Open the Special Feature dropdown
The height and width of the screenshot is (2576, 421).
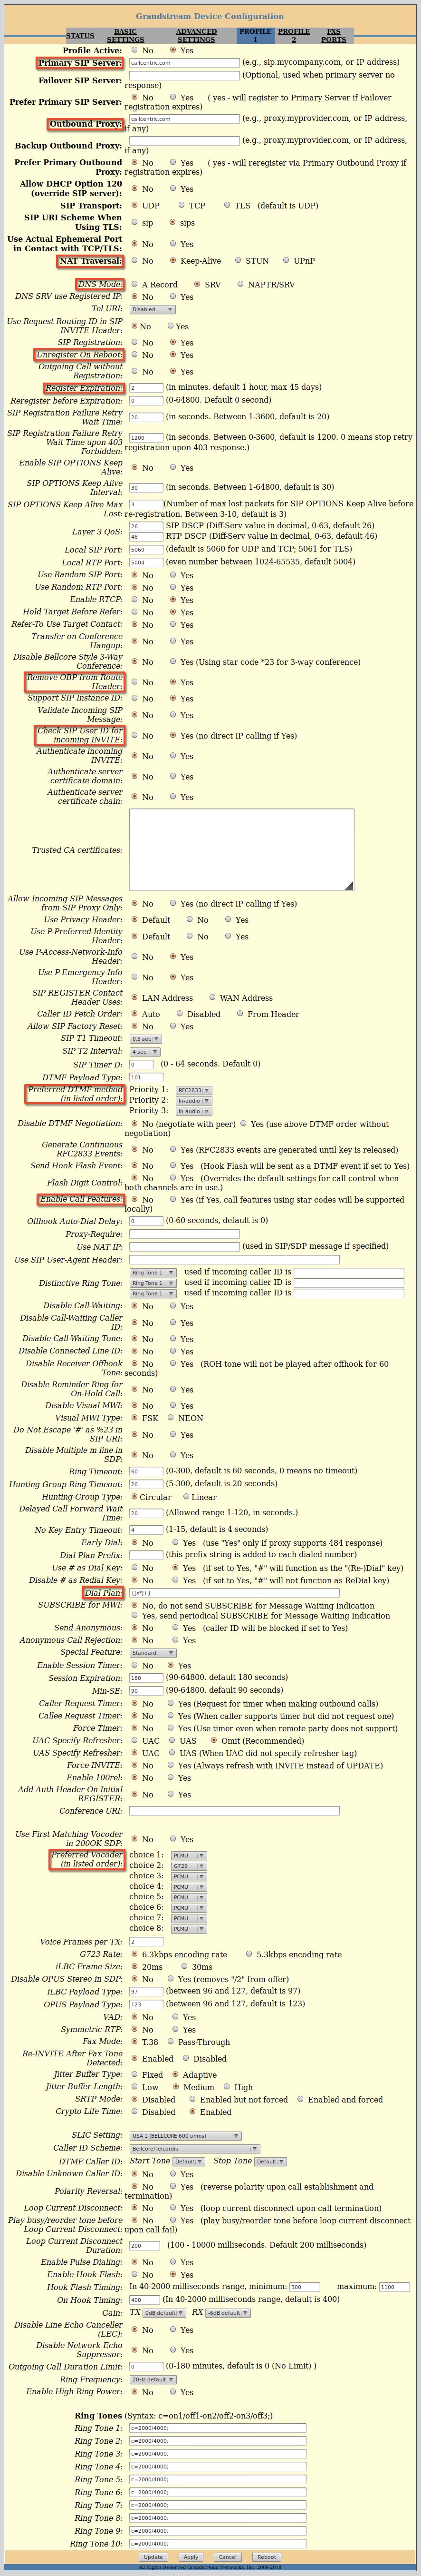[x=153, y=1653]
